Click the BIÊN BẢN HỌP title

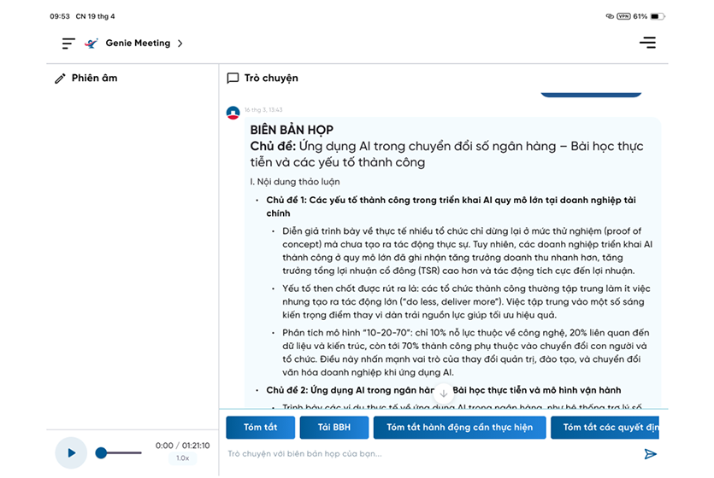pos(292,130)
